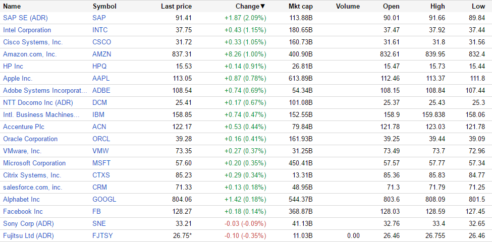Click the Sony Corp (ADR) link
The image size is (492, 242).
coord(28,223)
